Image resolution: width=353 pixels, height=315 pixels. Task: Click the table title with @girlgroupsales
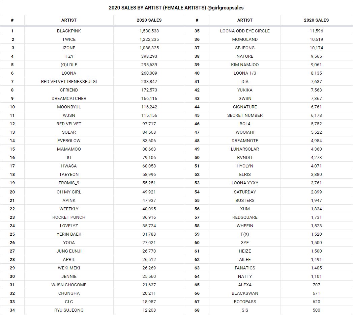(176, 8)
